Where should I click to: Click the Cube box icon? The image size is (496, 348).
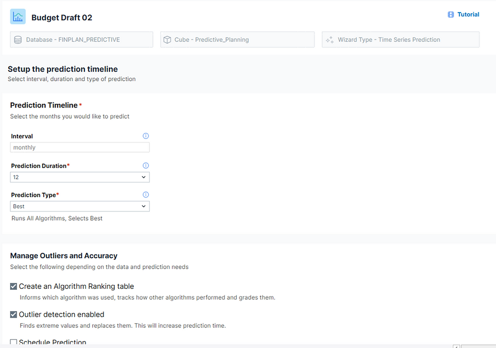point(167,40)
